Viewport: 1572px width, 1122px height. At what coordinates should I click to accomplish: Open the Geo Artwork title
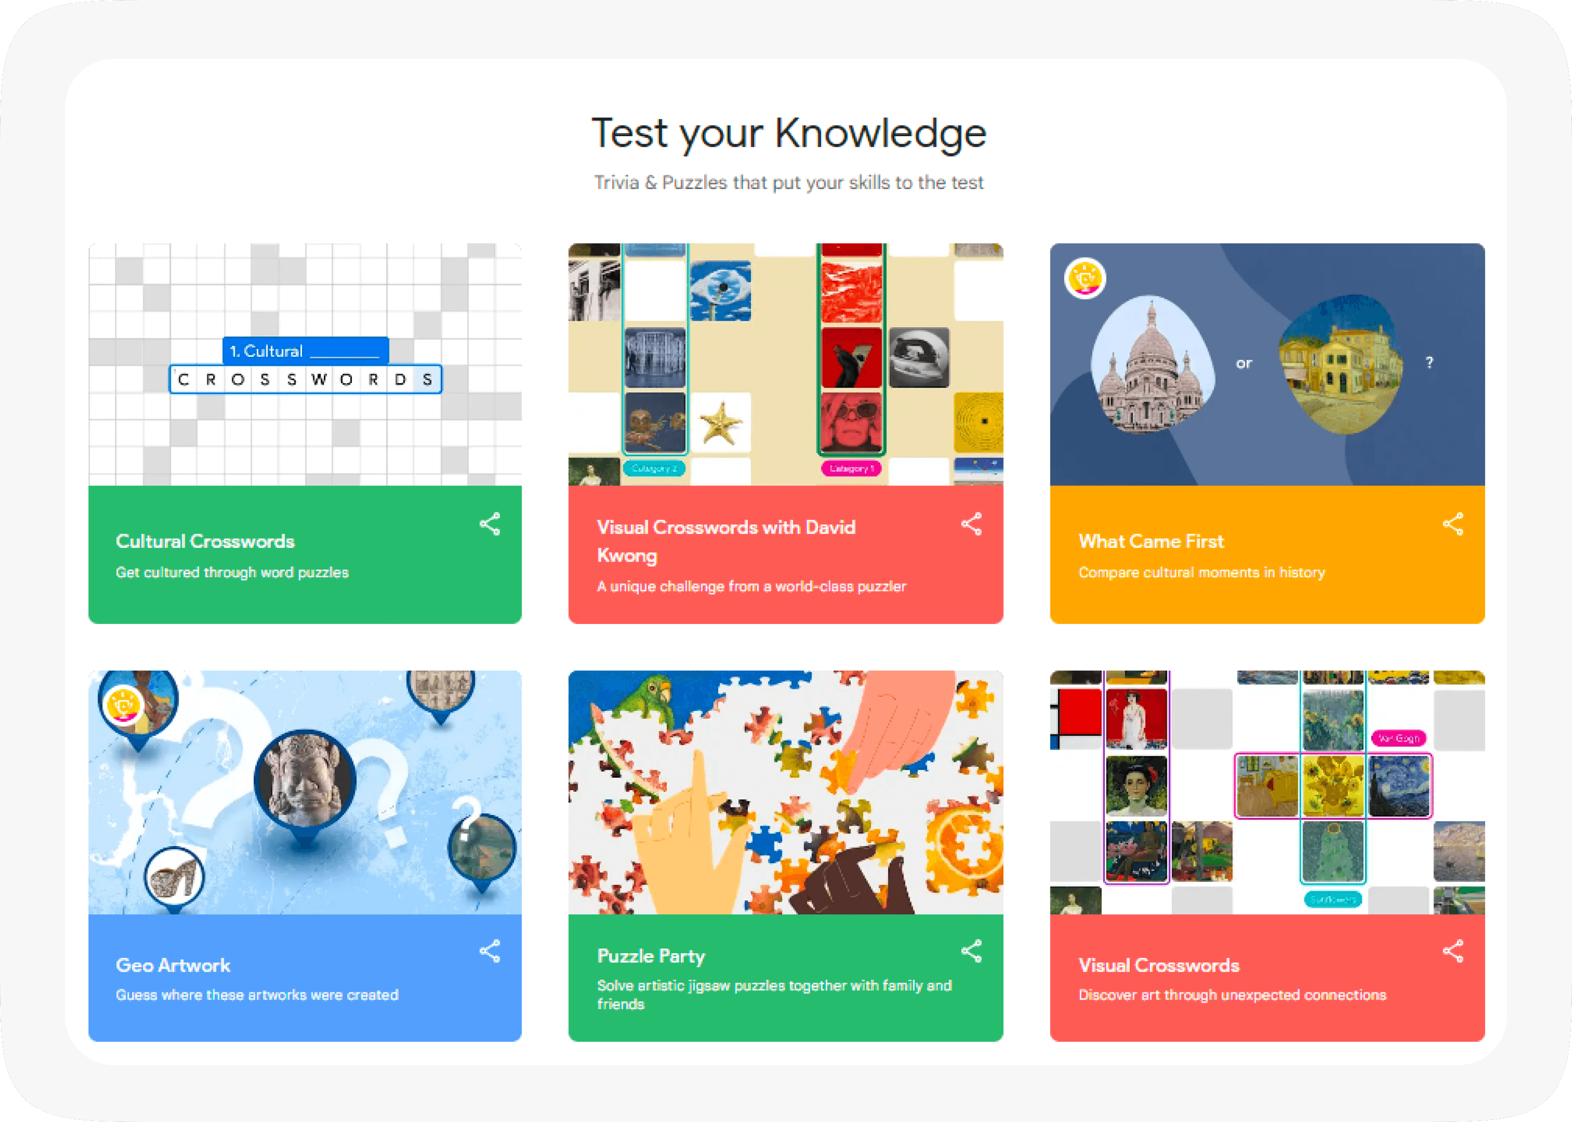[173, 965]
